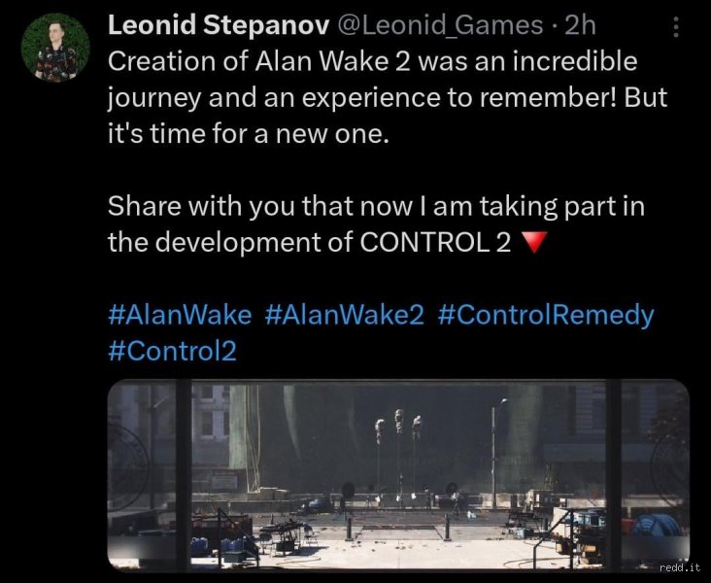Open the #Control2 hashtag
The height and width of the screenshot is (583, 711).
(172, 351)
